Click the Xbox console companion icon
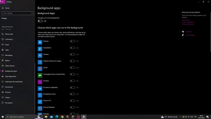The image size is (211, 119). (40, 75)
